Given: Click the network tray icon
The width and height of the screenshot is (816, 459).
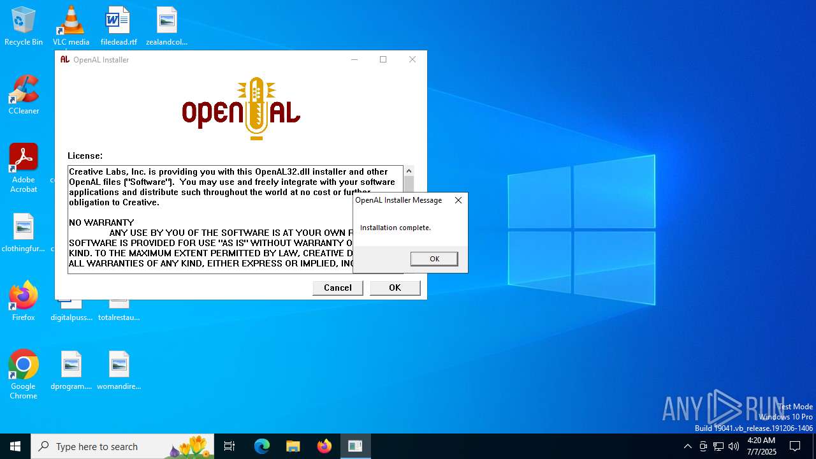Looking at the screenshot, I should click(718, 446).
